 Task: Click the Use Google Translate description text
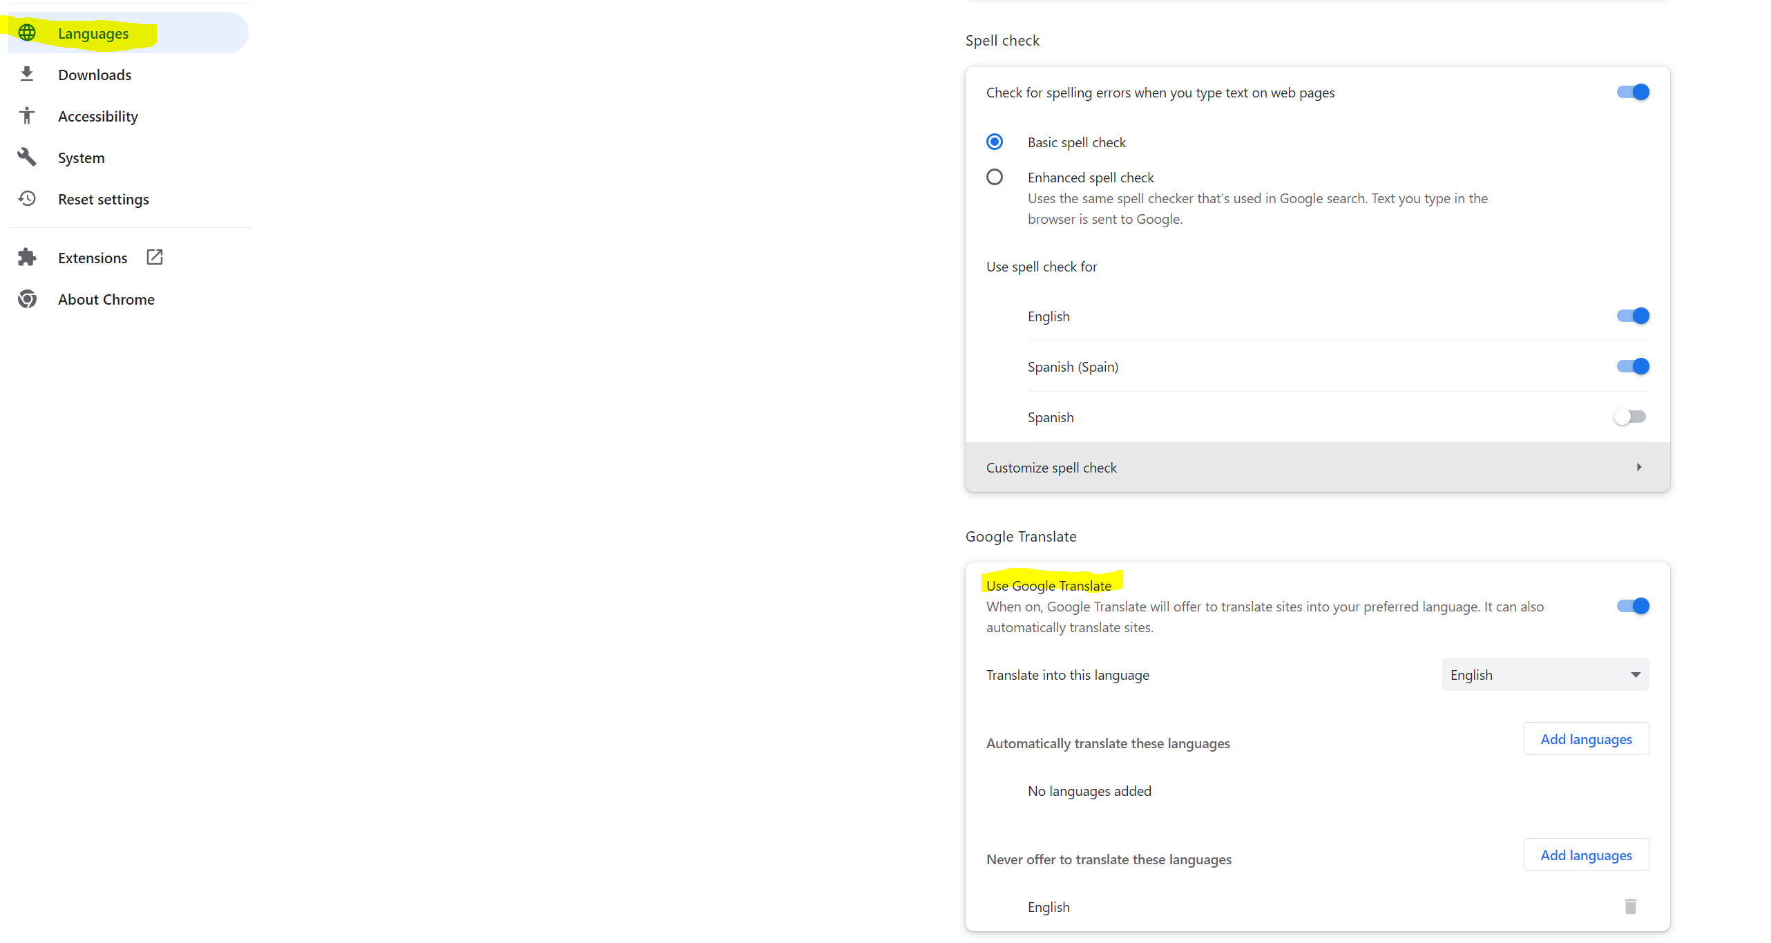tap(1265, 617)
